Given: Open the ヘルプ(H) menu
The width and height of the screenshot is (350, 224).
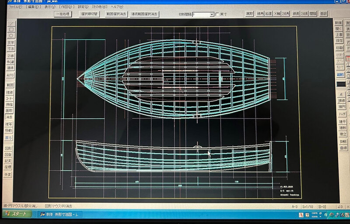Looking at the screenshot, I should click(117, 7).
